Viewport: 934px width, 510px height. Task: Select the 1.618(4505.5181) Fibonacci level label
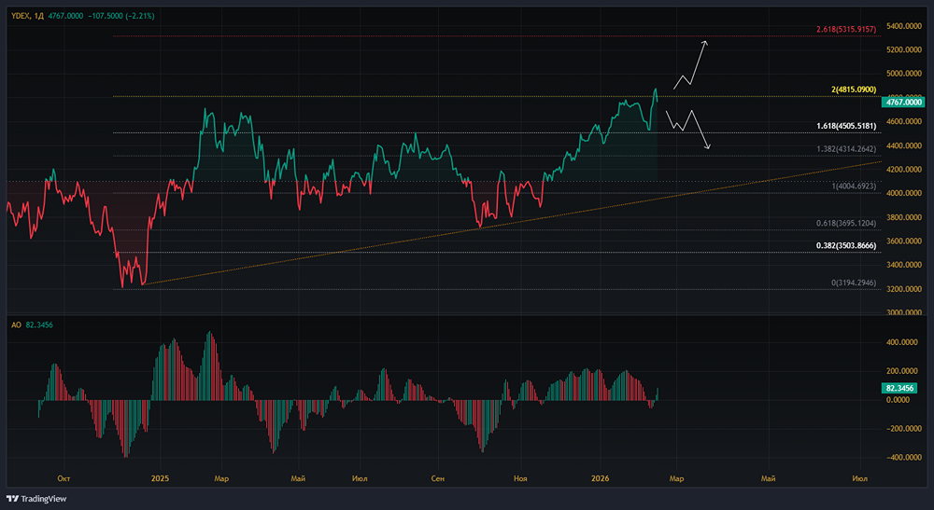[848, 126]
